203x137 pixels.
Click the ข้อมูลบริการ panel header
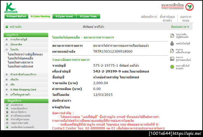(x=26, y=101)
